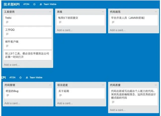
Task: Click description icon on 工作QQ card
Action: pyautogui.click(x=7, y=34)
